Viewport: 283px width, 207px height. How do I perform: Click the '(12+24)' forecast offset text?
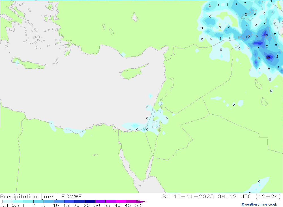tap(268, 197)
